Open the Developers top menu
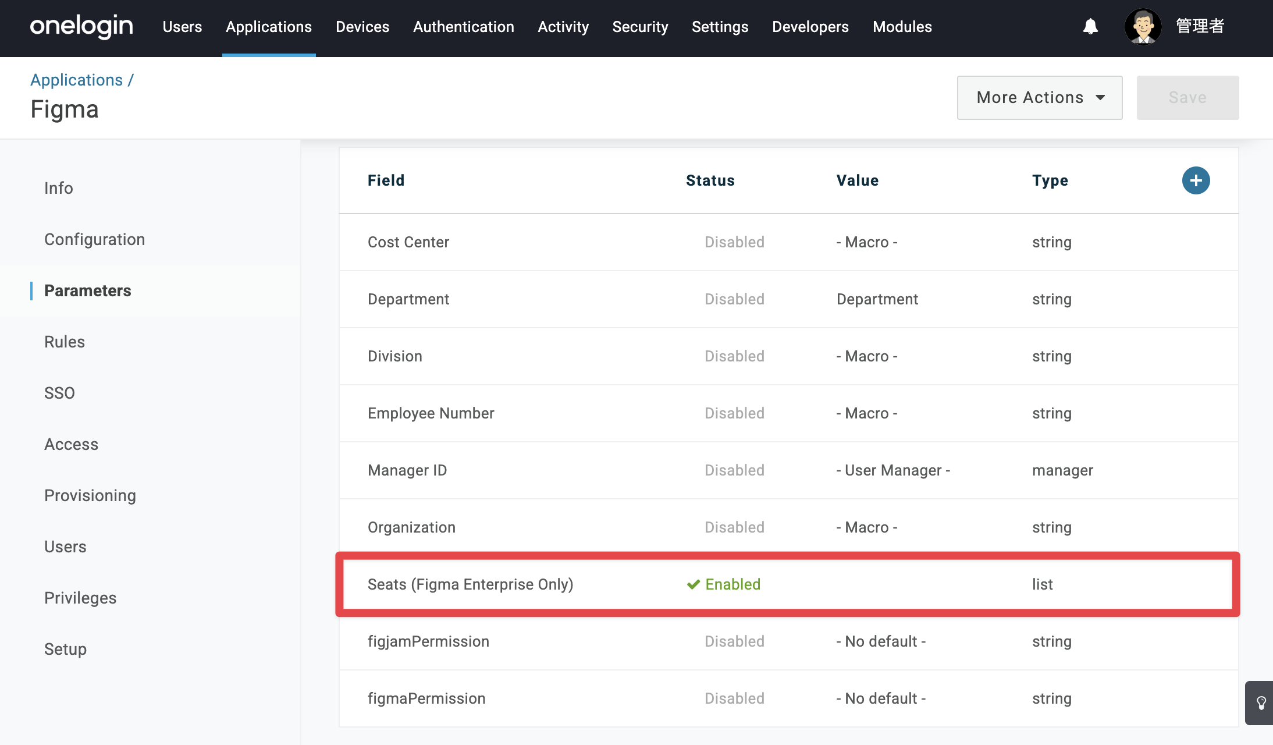1273x745 pixels. 810,27
